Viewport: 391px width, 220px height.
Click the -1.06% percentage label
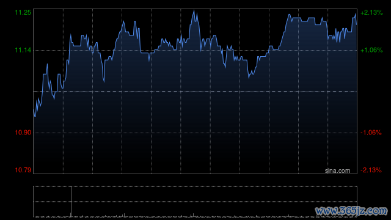pyautogui.click(x=371, y=133)
